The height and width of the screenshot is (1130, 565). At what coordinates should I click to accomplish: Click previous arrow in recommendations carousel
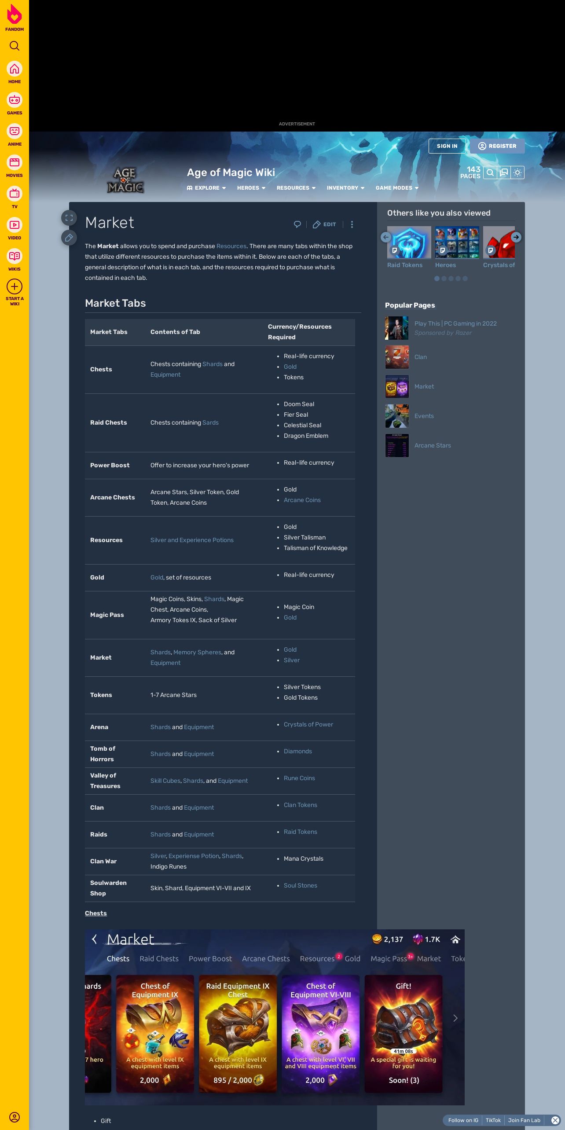(x=386, y=237)
